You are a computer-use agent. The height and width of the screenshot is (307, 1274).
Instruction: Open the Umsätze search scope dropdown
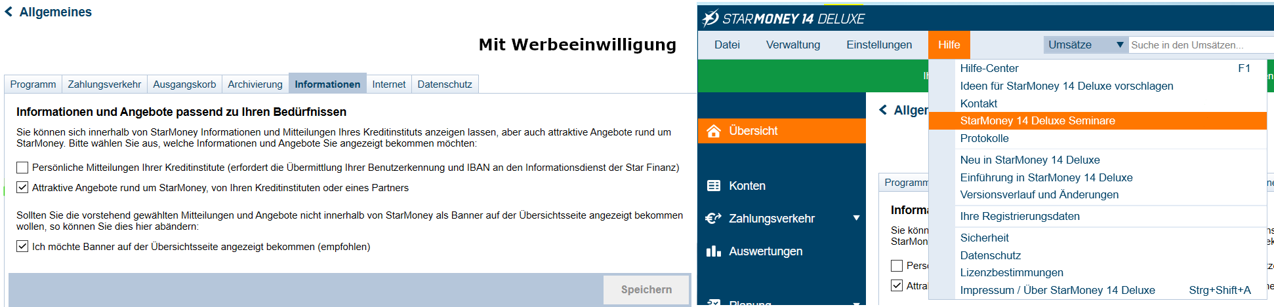pyautogui.click(x=1085, y=45)
